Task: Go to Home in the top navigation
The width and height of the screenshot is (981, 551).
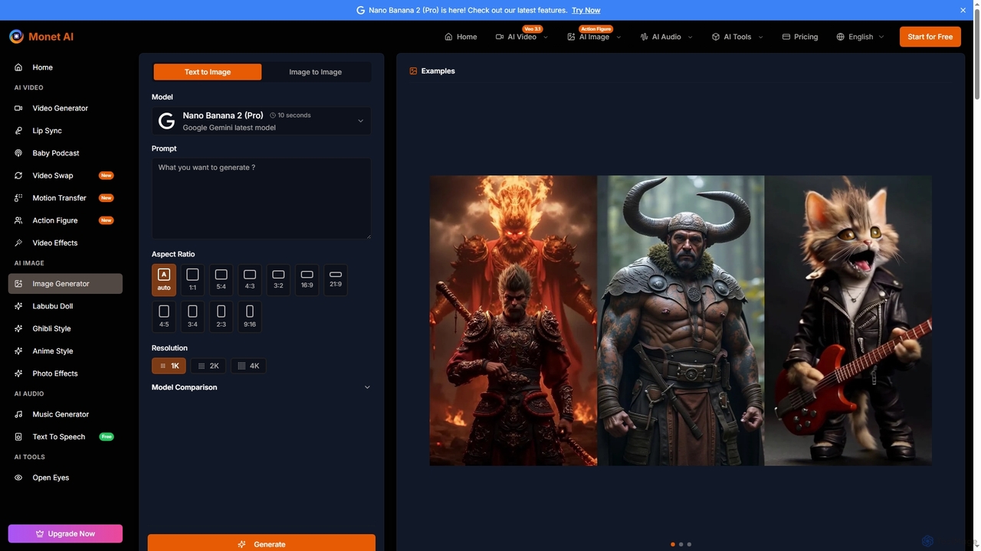Action: pyautogui.click(x=461, y=37)
